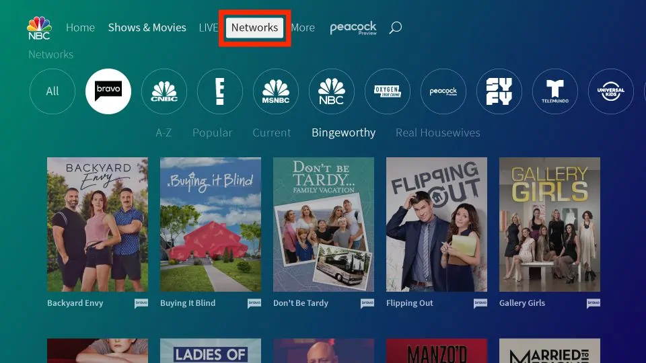Pick the MSNBC network icon
Image resolution: width=646 pixels, height=363 pixels.
[276, 91]
